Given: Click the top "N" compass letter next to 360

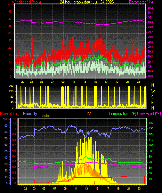Looking at the screenshot, I should point(153,85).
